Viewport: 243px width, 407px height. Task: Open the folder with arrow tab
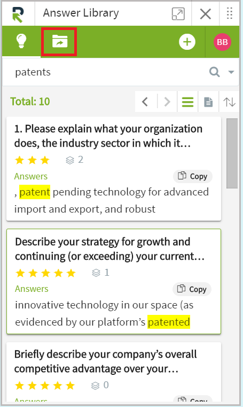click(x=59, y=42)
